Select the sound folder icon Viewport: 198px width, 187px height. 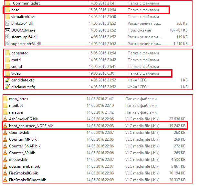(x=7, y=66)
